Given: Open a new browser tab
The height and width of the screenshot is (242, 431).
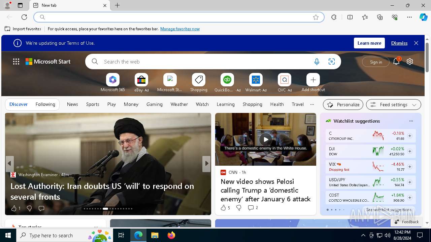Looking at the screenshot, I should click(x=117, y=5).
